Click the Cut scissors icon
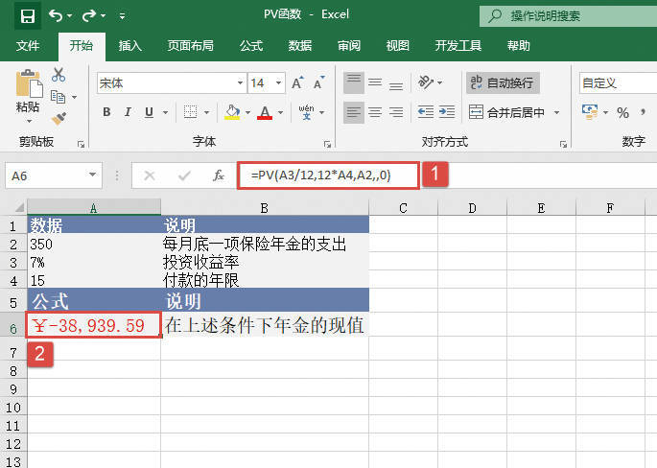 click(59, 75)
